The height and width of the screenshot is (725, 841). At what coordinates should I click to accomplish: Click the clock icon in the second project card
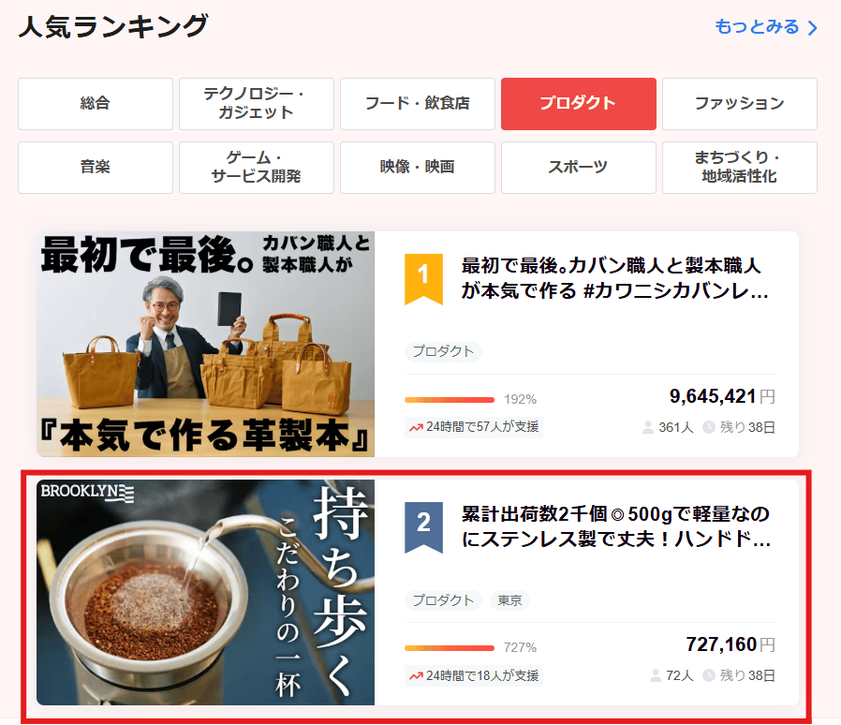click(x=709, y=675)
